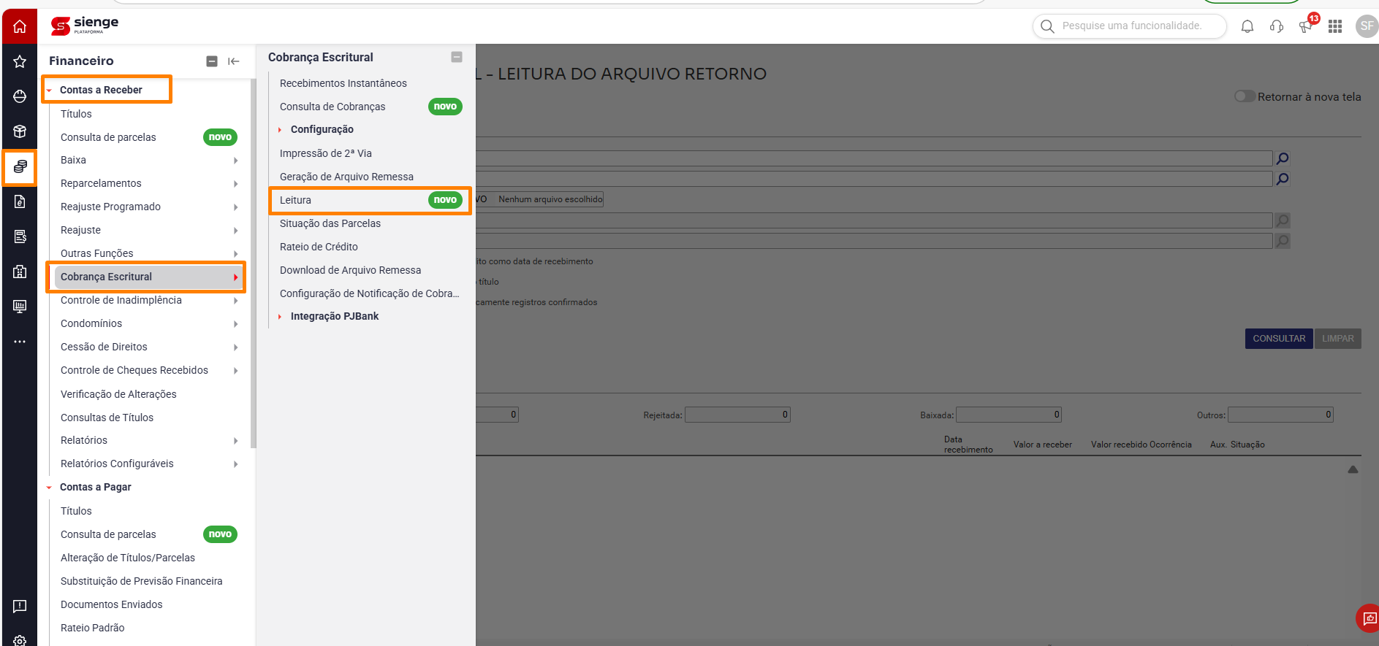The width and height of the screenshot is (1379, 646).
Task: Open notifications bell icon
Action: (1247, 26)
